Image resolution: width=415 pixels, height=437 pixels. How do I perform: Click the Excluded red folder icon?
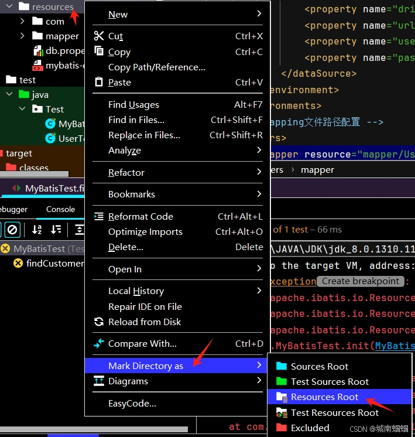pos(282,427)
